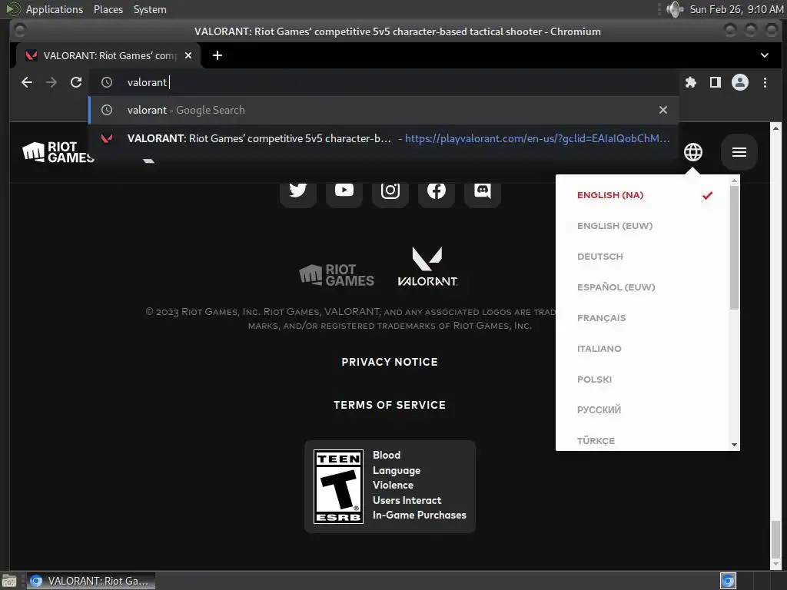
Task: Remove the valorant search suggestion
Action: point(663,110)
